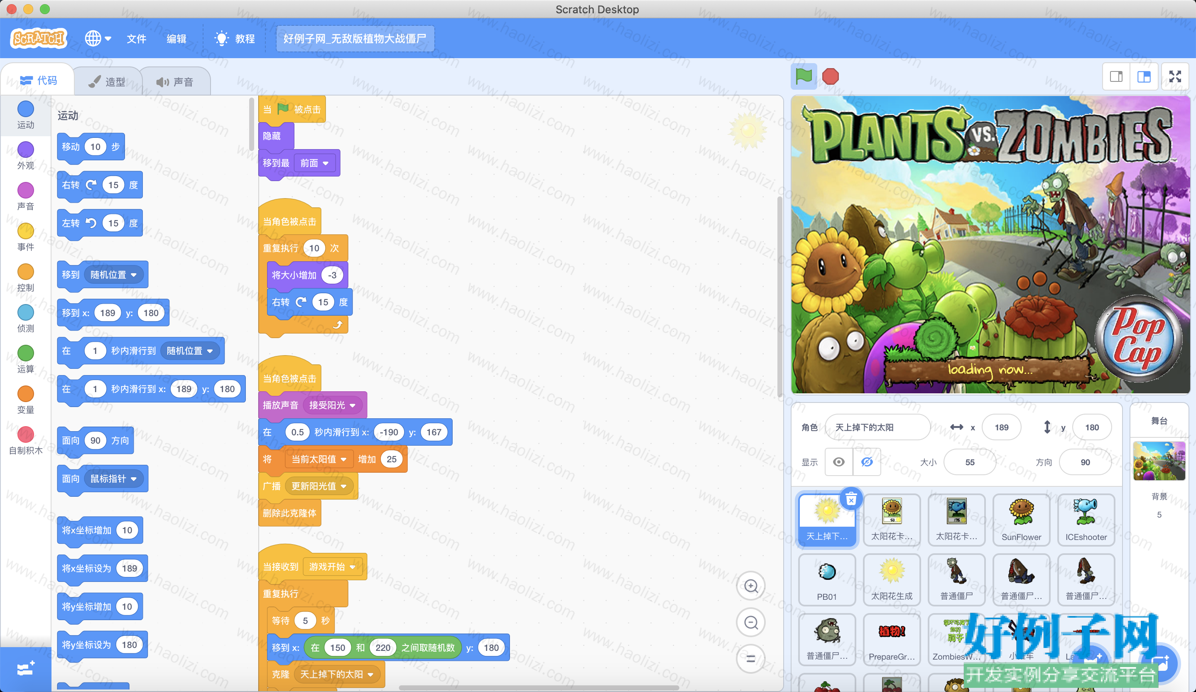Edit the project title field
This screenshot has width=1196, height=692.
point(355,39)
